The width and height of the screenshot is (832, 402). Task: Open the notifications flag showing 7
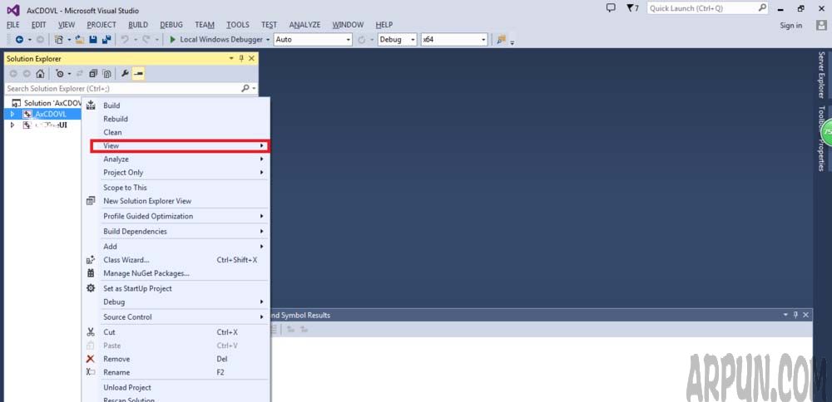click(632, 8)
